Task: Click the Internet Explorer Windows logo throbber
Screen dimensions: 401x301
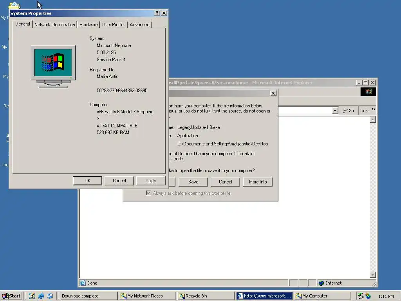Action: (368, 92)
